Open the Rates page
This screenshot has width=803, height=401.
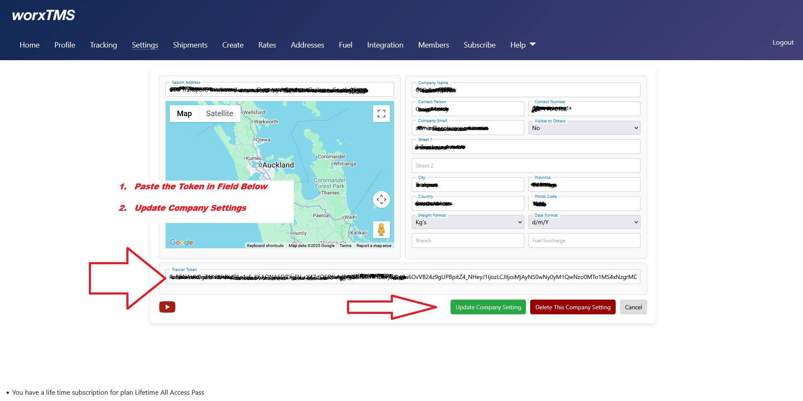pos(267,45)
